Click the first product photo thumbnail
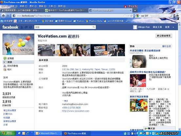Viewport: 181px width, 136px height. 46,50
